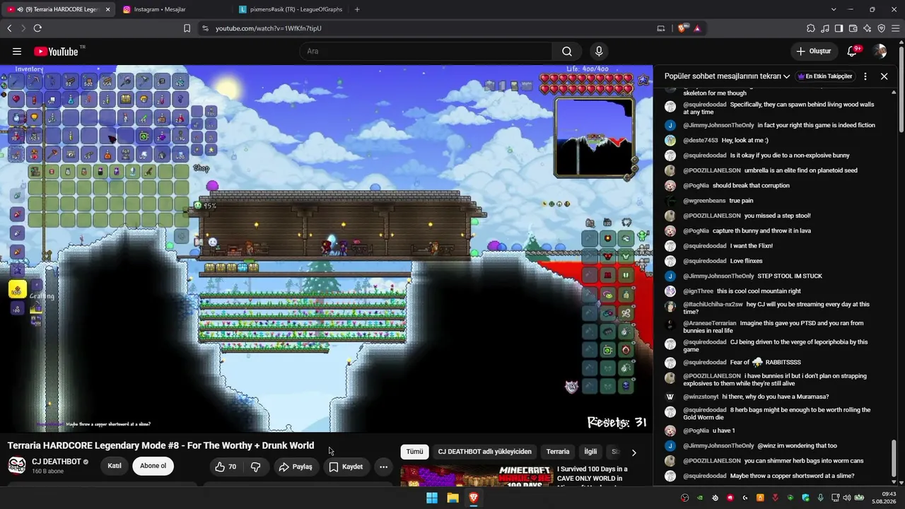This screenshot has width=905, height=509.
Task: Click the Oluştur create button
Action: pyautogui.click(x=813, y=51)
